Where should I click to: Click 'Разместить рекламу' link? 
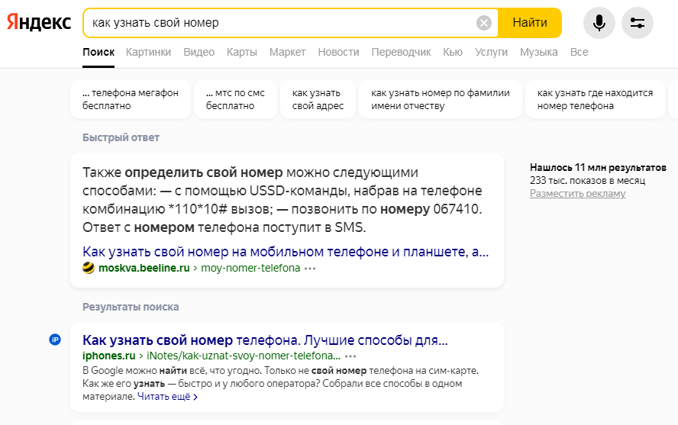(578, 194)
